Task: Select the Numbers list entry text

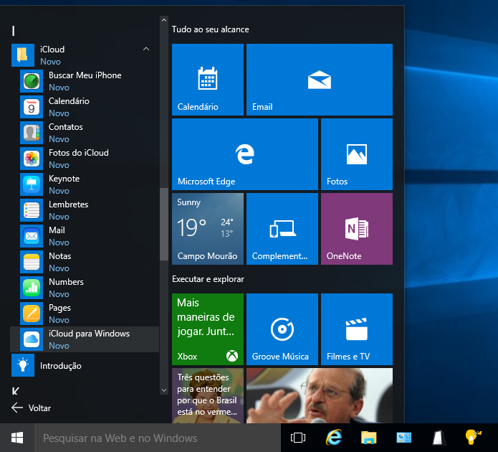Action: click(x=66, y=282)
